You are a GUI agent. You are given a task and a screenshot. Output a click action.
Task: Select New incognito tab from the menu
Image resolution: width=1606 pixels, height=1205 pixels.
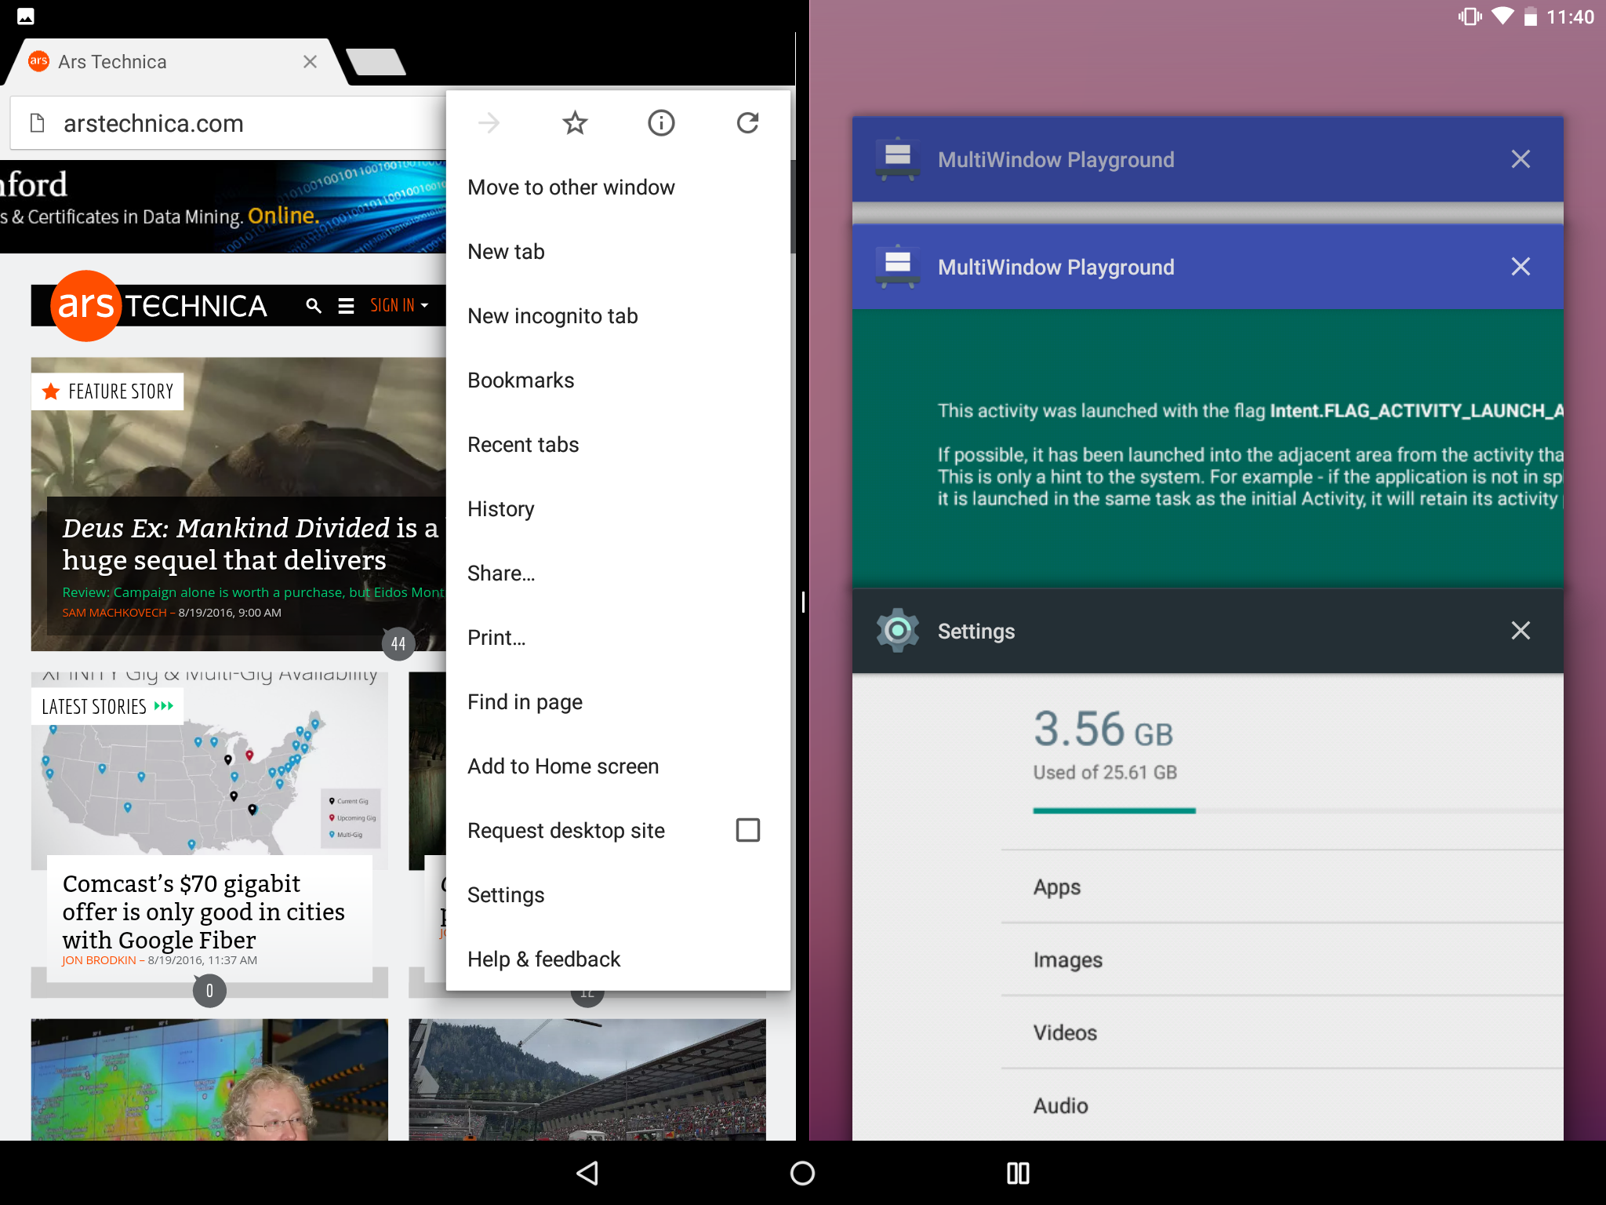pos(552,315)
